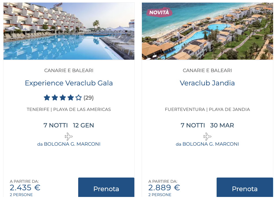
Task: Click the first filled star in Gala rating
Action: (x=47, y=98)
